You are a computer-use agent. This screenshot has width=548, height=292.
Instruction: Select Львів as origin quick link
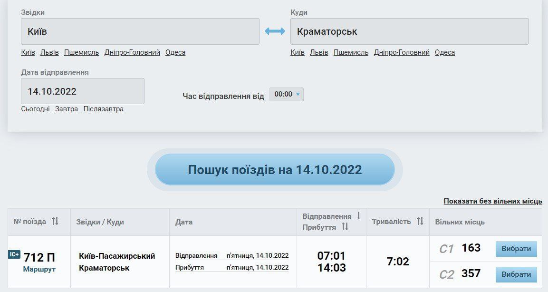coord(49,52)
